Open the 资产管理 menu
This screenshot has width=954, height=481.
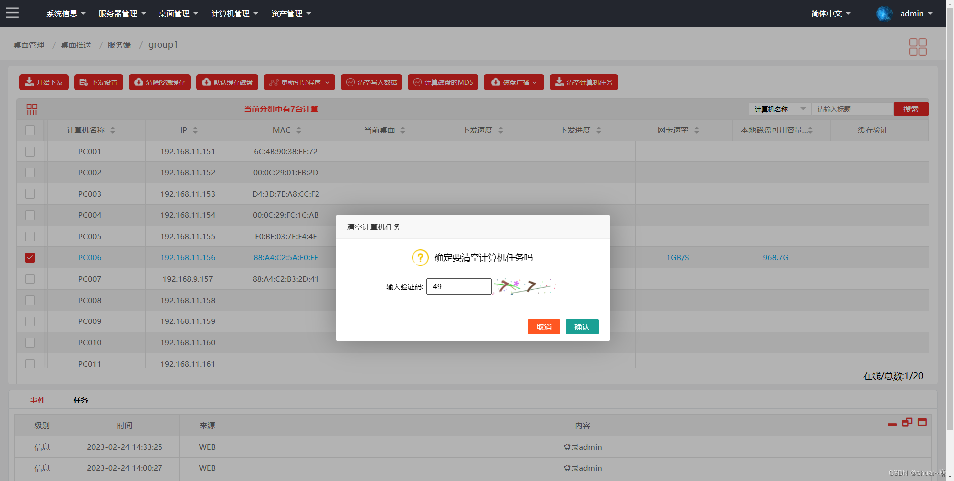pos(291,13)
